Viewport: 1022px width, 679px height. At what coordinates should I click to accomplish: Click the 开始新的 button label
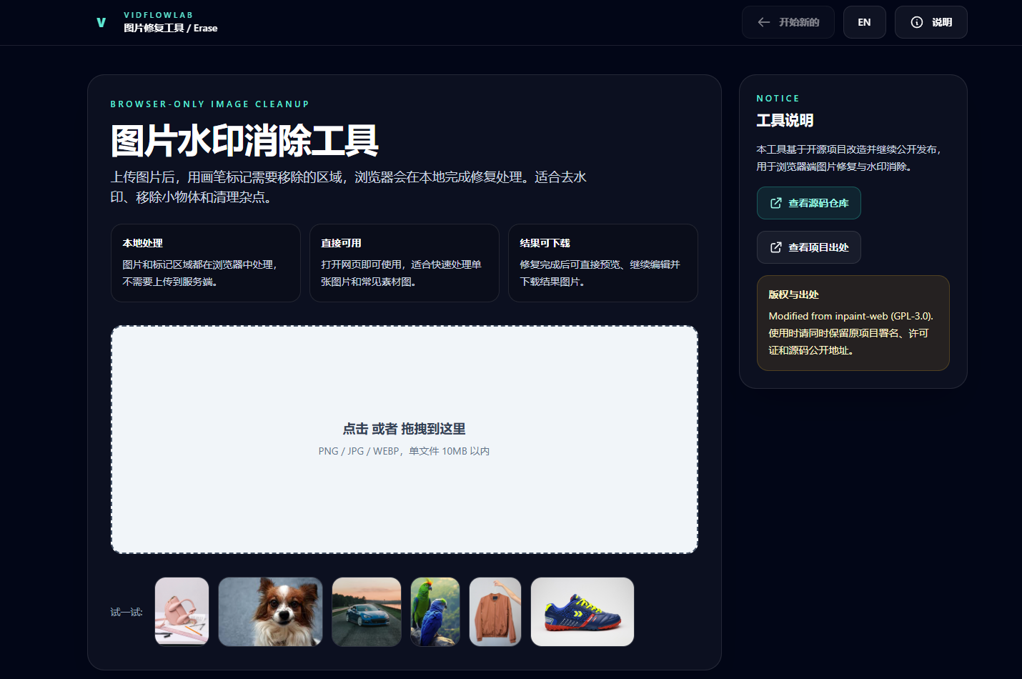[799, 22]
